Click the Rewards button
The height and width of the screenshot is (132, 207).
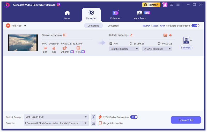coord(151,5)
